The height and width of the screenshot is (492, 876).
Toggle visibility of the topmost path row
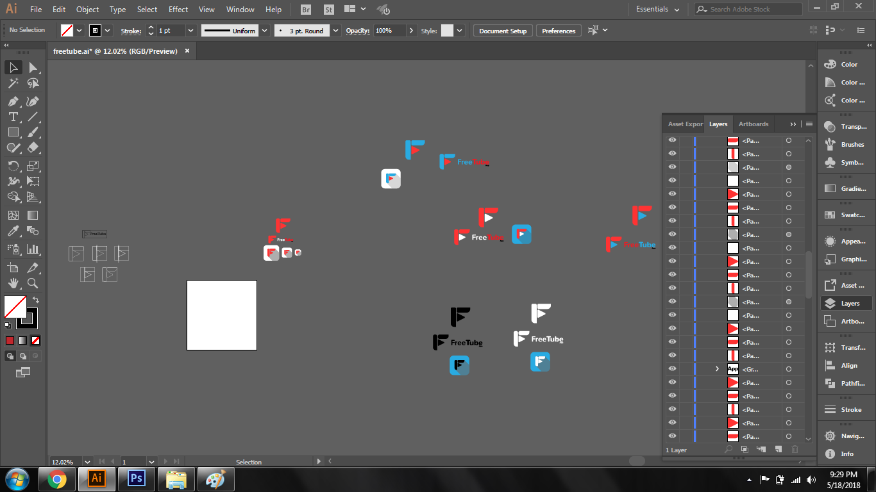point(672,140)
